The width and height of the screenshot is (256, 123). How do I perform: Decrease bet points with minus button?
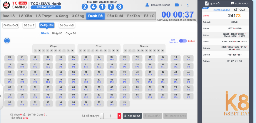tap(102, 116)
